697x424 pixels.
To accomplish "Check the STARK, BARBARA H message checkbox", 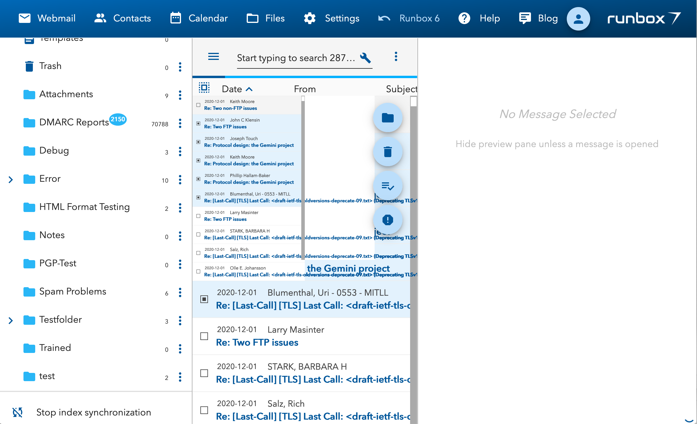I will (x=204, y=373).
